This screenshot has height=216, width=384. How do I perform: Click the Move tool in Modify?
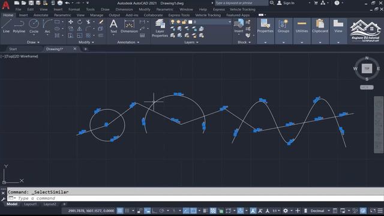pos(71,22)
